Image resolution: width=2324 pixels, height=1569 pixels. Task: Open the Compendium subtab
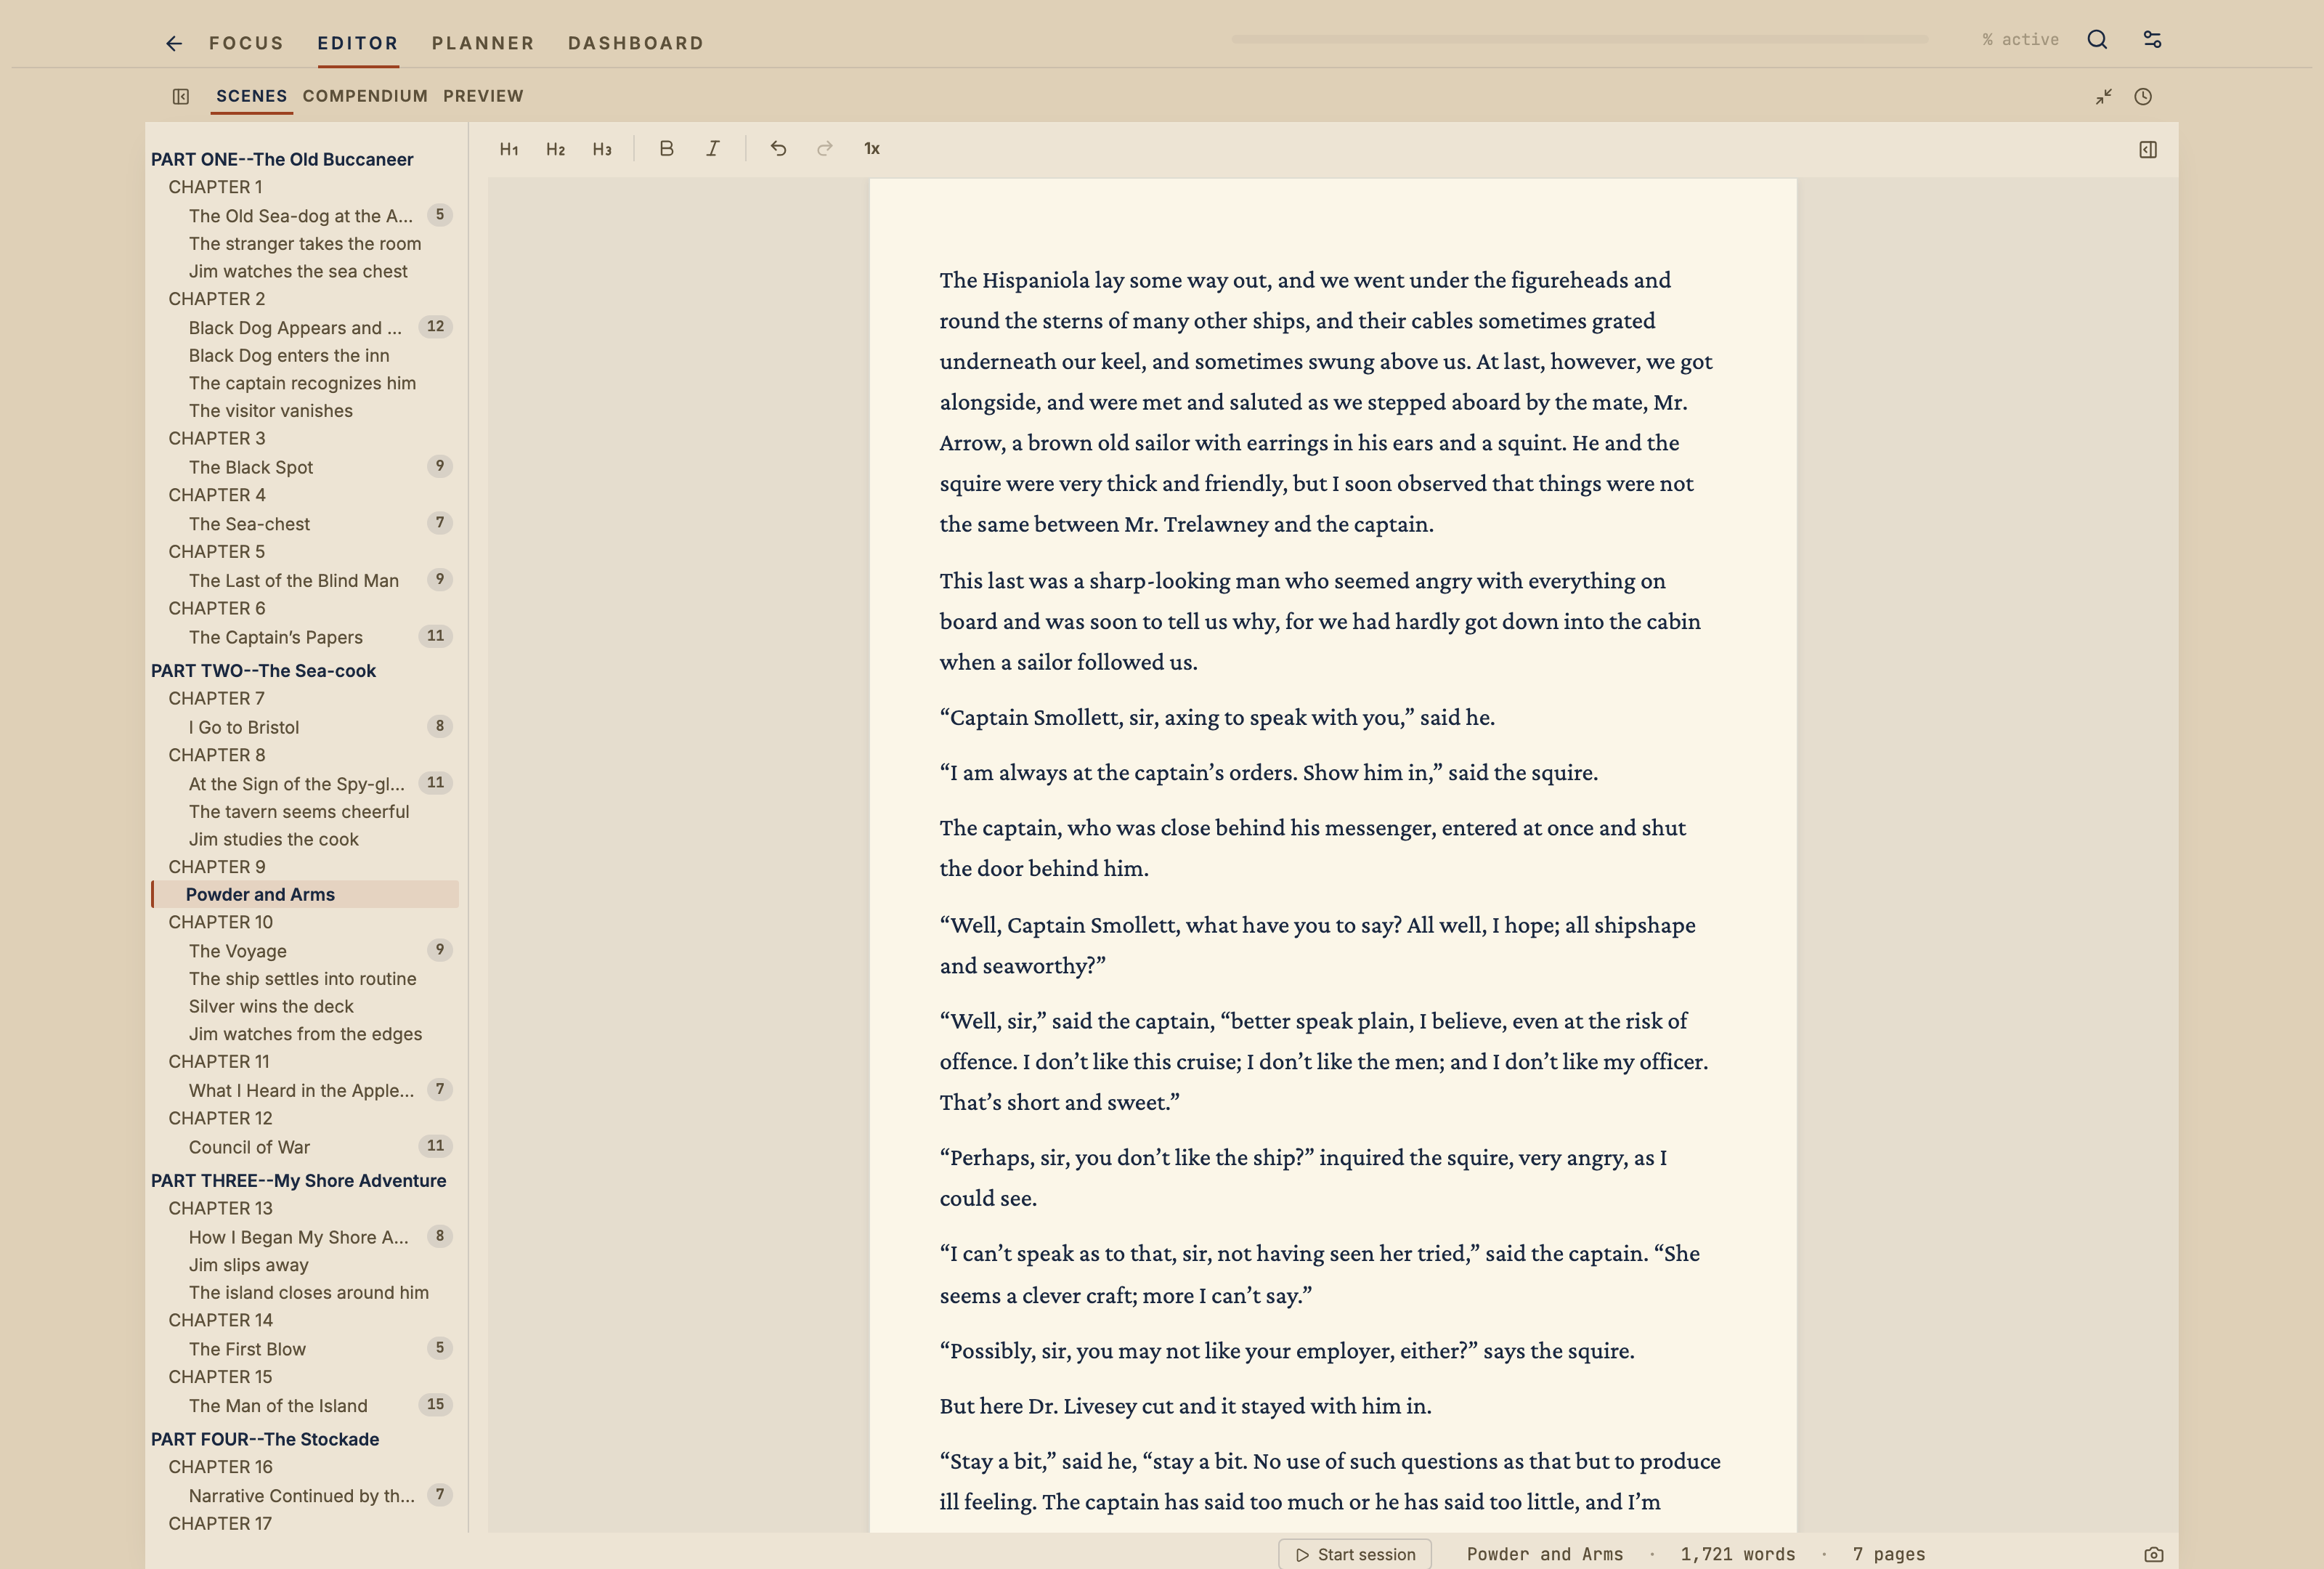365,96
